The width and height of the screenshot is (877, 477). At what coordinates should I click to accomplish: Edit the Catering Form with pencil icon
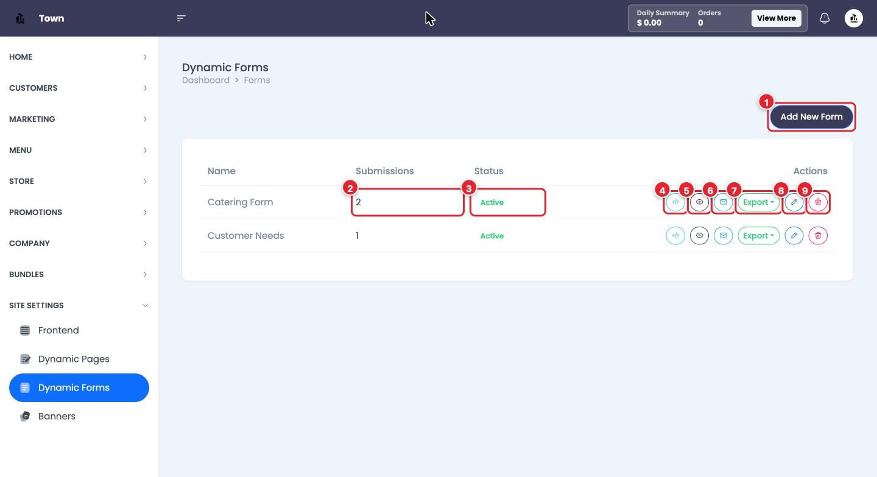[x=794, y=202]
